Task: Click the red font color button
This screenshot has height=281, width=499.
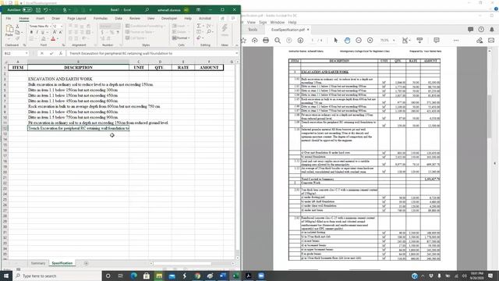Action: pos(53,38)
